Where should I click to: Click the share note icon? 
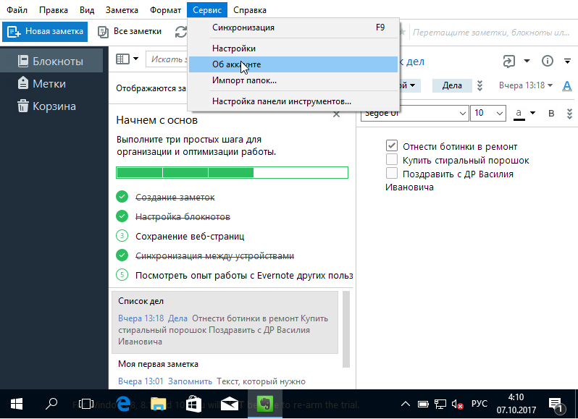coord(509,61)
